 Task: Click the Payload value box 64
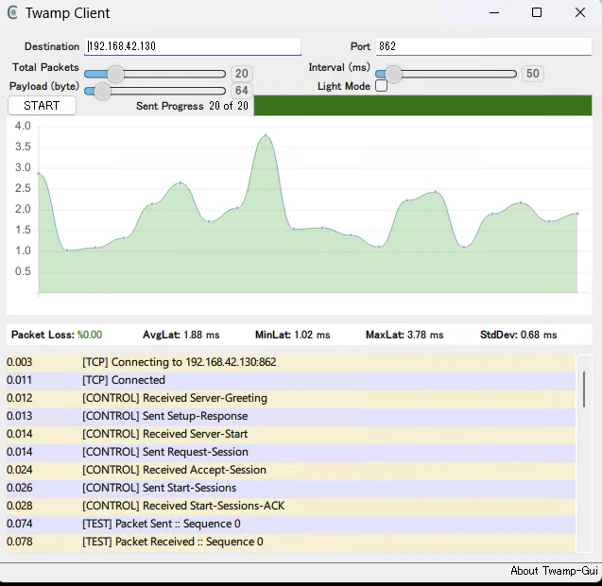coord(242,91)
